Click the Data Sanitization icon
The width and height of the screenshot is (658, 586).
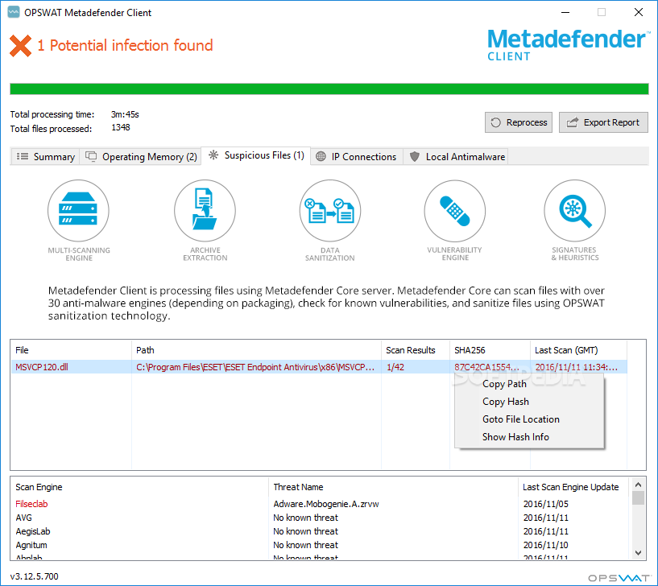(330, 211)
